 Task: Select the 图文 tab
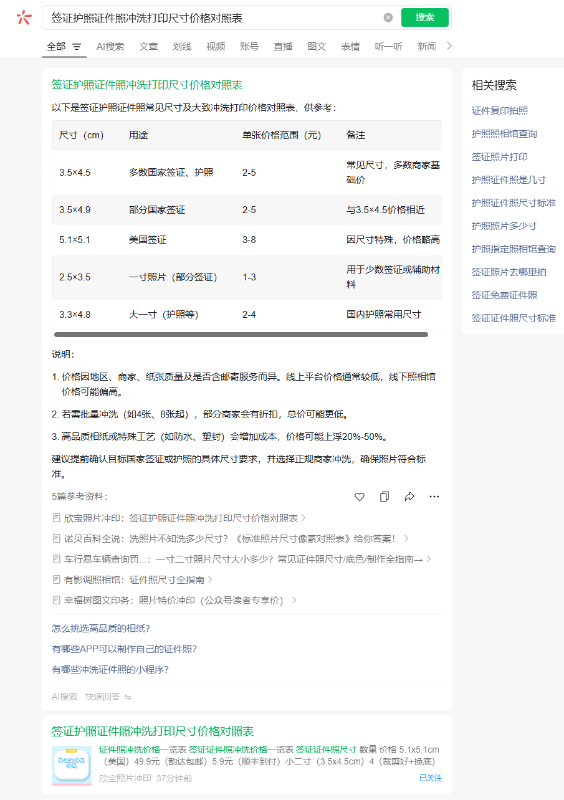click(x=317, y=46)
